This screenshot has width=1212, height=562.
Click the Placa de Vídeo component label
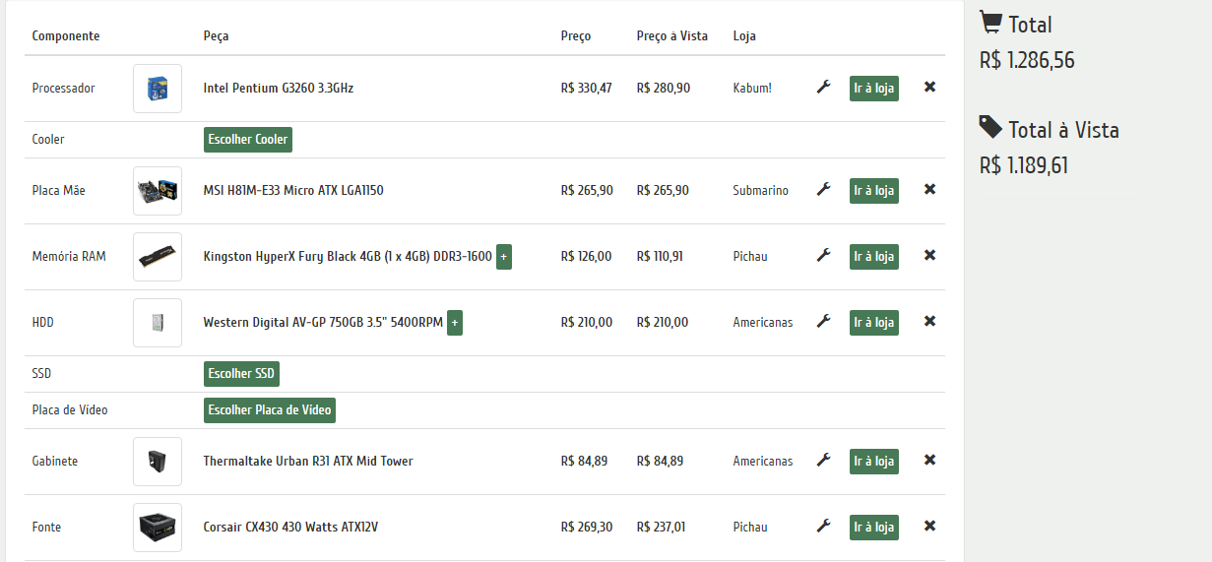click(x=70, y=409)
